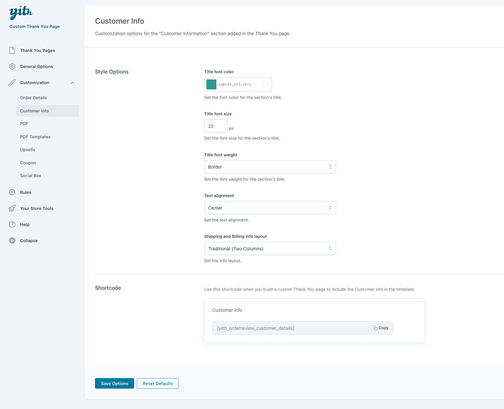Click the Reset Defaults button

coord(157,383)
